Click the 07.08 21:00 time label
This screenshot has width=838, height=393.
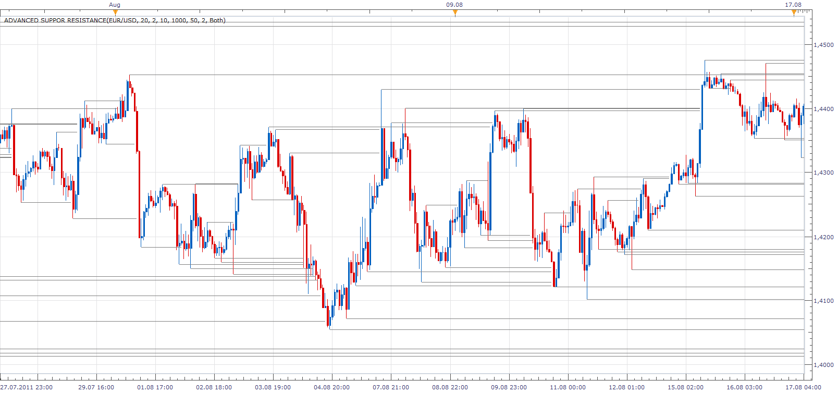click(x=391, y=387)
